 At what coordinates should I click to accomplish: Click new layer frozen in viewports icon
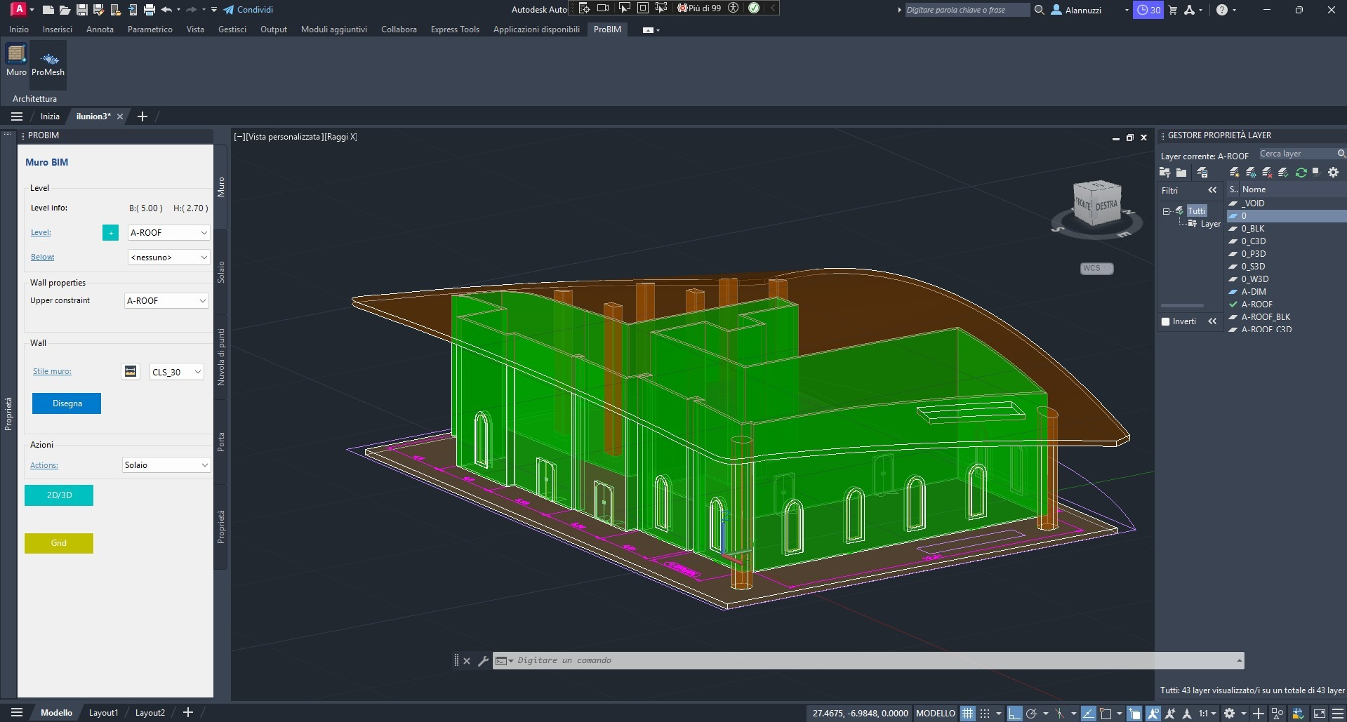[1251, 173]
